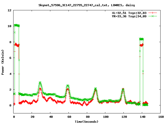Click the red plateau near 7.6 Kelvin at start
Viewport: 166px width, 124px height.
(17, 45)
